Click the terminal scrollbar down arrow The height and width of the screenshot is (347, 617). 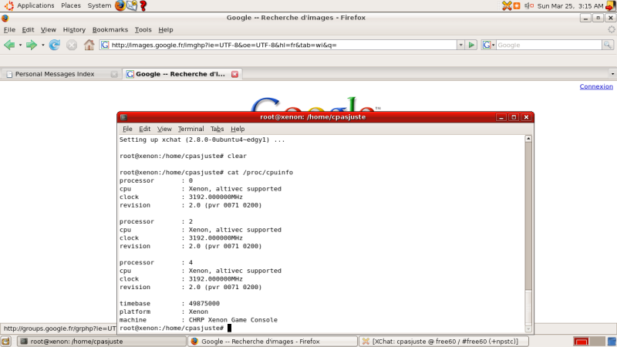pos(528,329)
